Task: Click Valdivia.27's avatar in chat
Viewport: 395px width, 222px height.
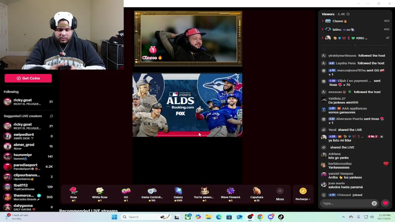Action: [323, 100]
